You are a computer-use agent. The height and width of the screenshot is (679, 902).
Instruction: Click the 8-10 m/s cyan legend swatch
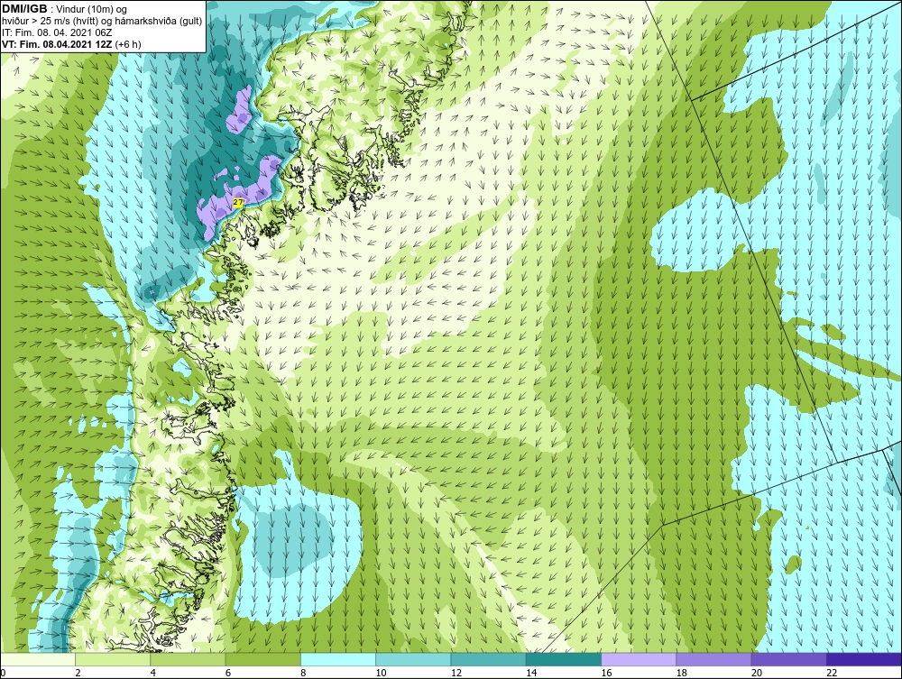point(338,659)
